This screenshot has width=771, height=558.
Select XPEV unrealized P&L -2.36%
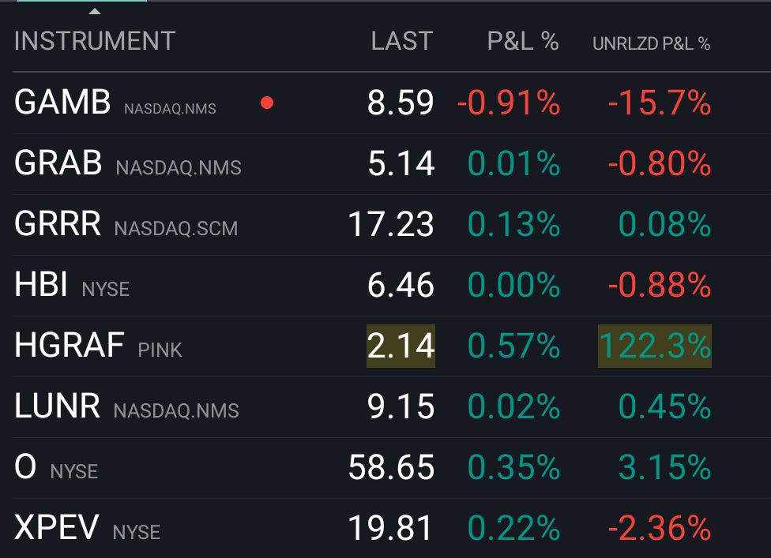(660, 529)
